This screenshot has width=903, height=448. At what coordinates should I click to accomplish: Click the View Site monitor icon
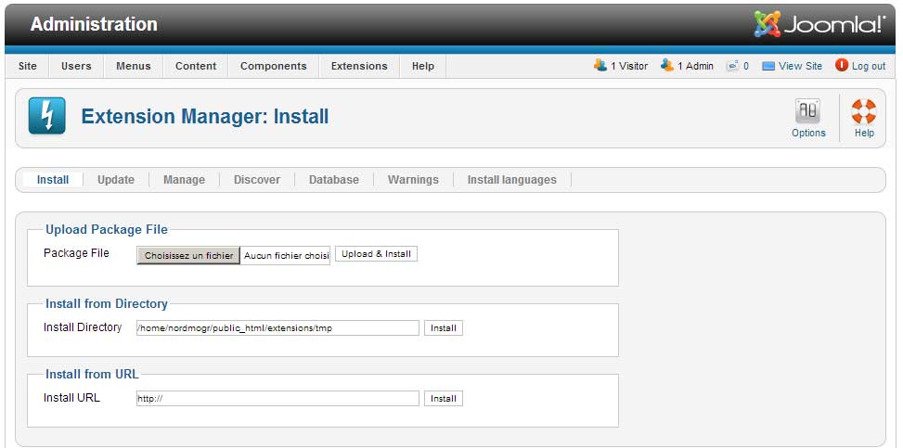coord(768,66)
